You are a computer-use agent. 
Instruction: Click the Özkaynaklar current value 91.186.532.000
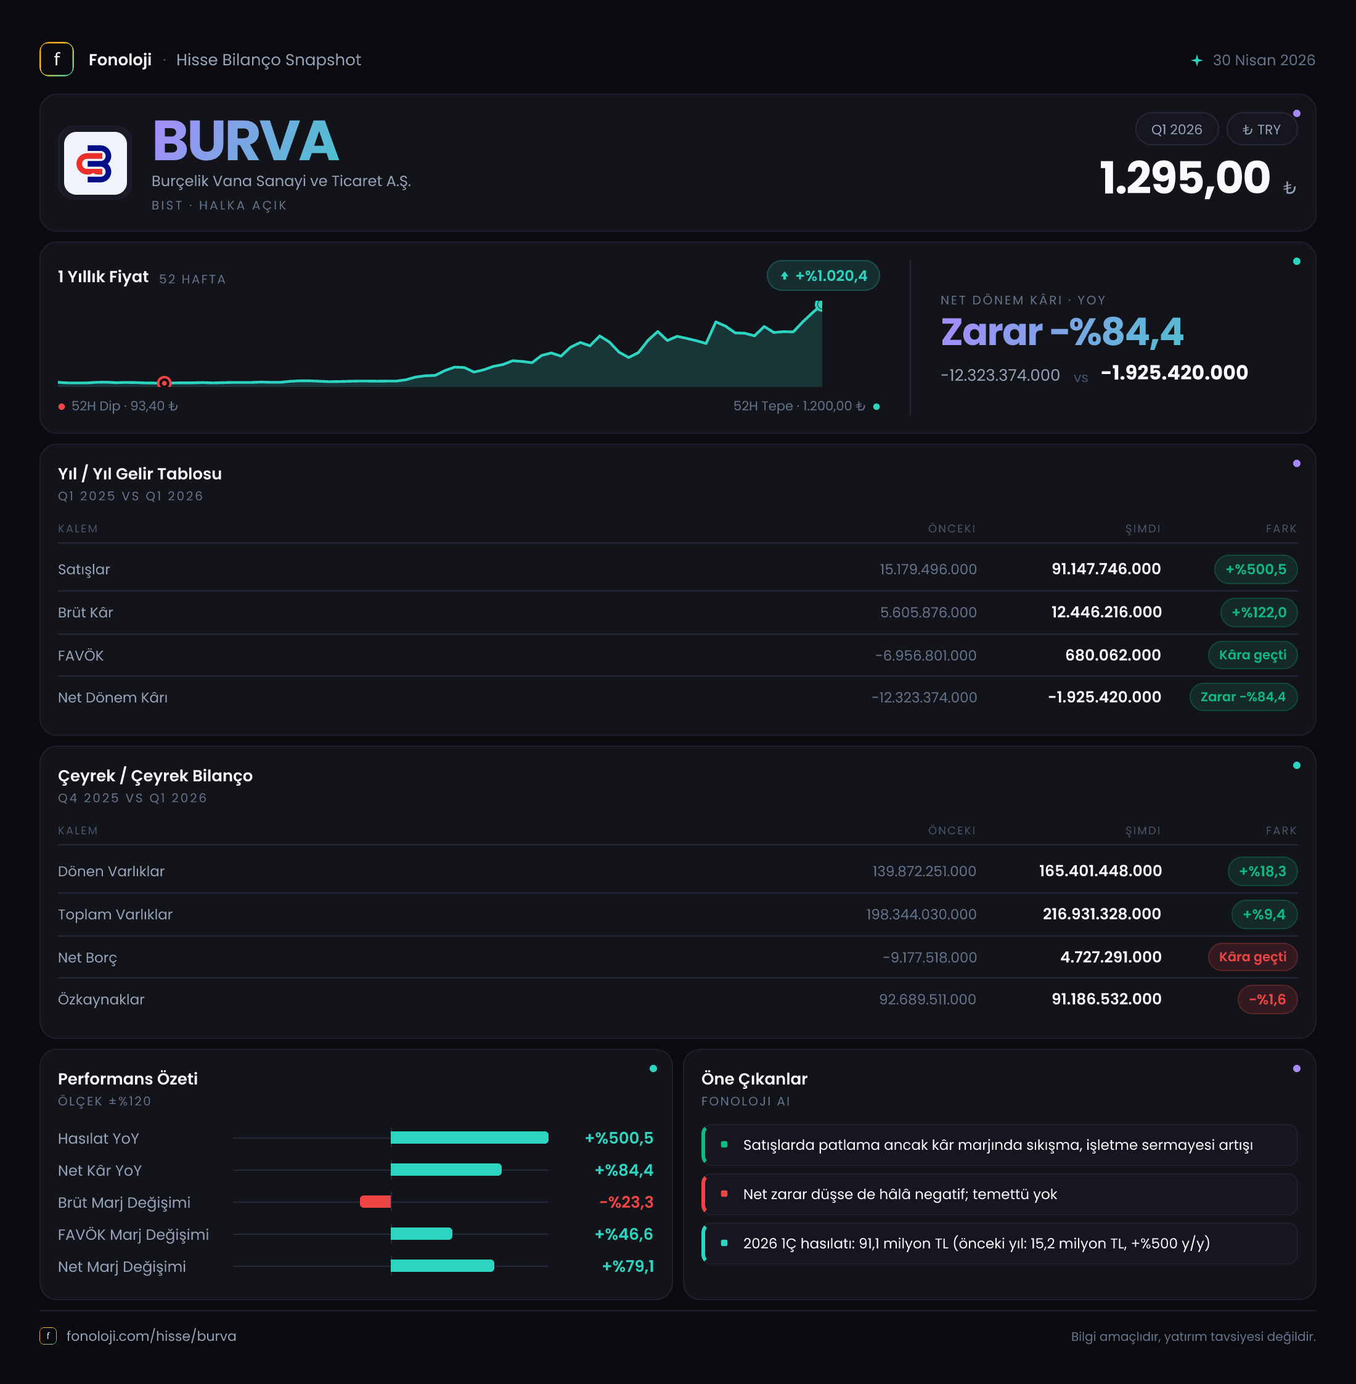(1106, 999)
